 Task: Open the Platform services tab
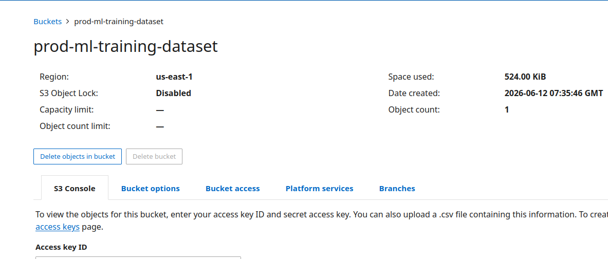(x=320, y=189)
